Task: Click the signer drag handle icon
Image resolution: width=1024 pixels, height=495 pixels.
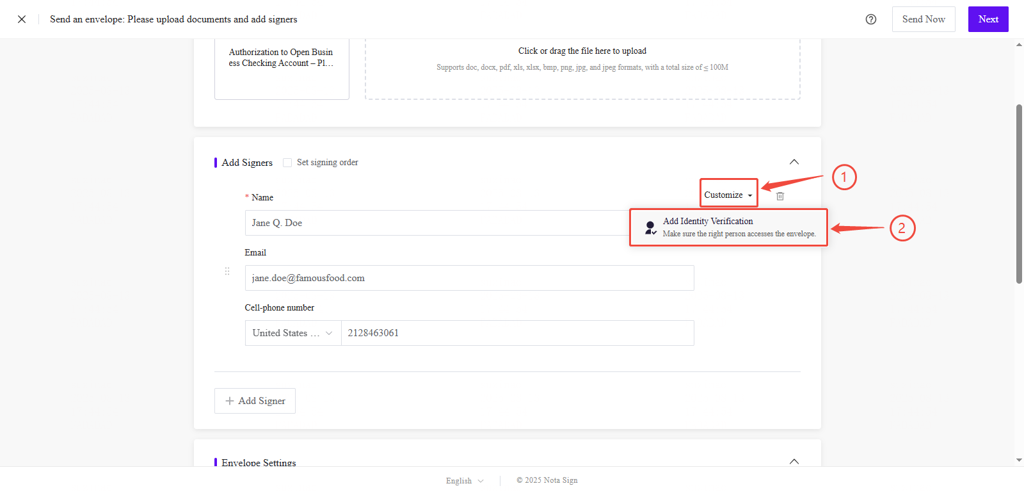Action: pos(227,272)
